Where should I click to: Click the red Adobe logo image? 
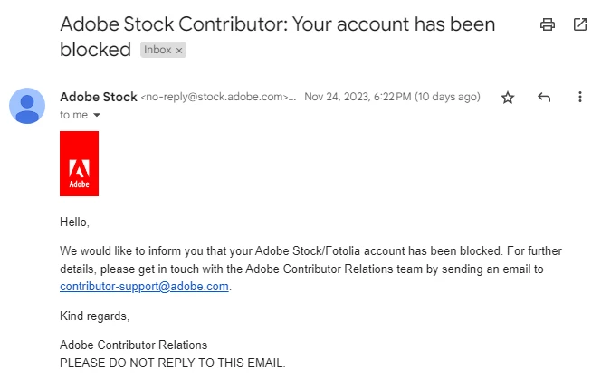(79, 164)
